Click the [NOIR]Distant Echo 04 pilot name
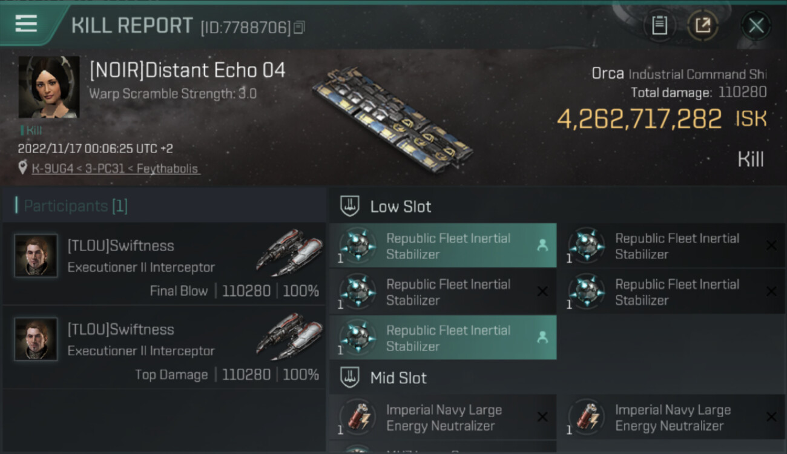The height and width of the screenshot is (454, 787). pyautogui.click(x=188, y=71)
